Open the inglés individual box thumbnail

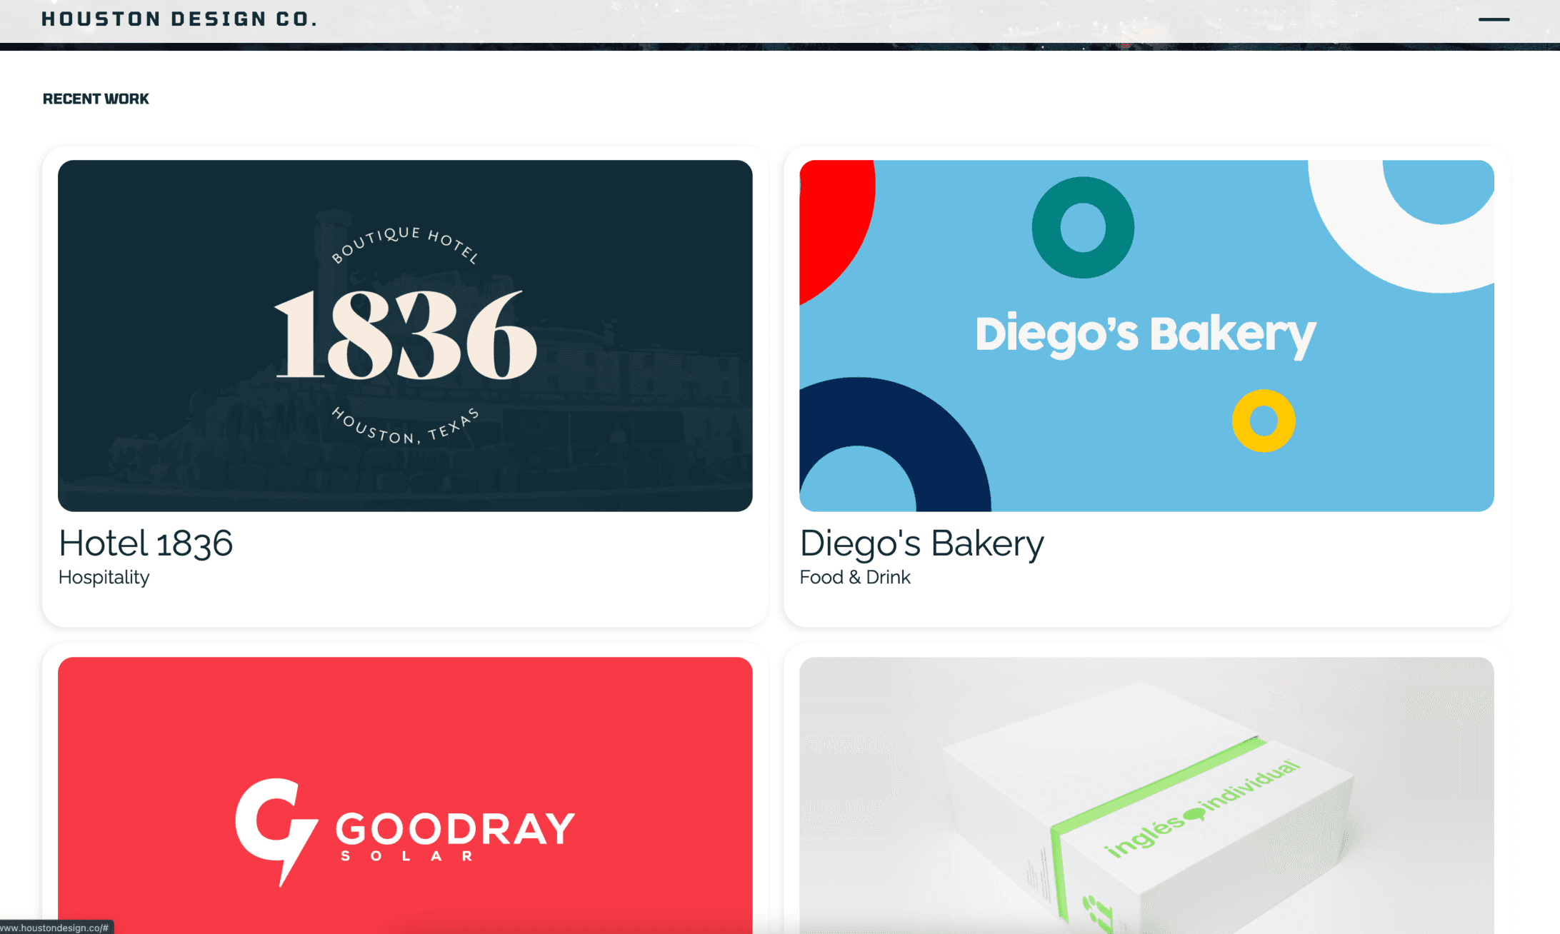click(x=1146, y=795)
